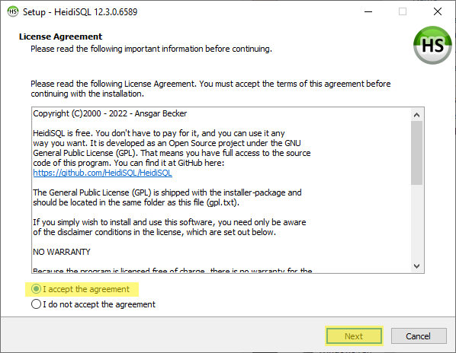Close the Setup window
Viewport: 456px width, 353px height.
click(438, 11)
